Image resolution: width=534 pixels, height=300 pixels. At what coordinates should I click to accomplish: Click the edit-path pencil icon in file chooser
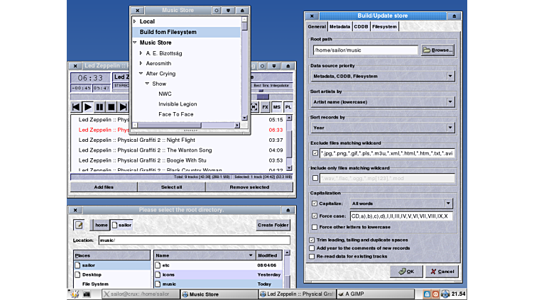point(80,225)
